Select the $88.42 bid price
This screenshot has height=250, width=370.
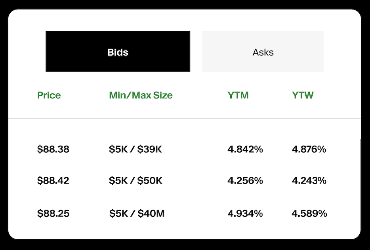53,181
